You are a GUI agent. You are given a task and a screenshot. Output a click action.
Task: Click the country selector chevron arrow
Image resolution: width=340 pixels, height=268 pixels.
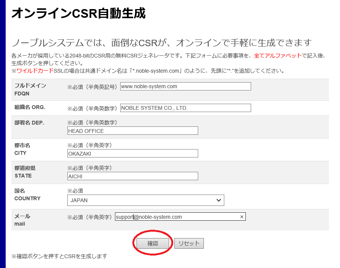(x=219, y=200)
